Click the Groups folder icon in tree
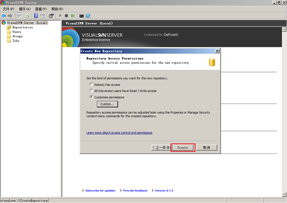Screen dimensions: 287x203 [9, 36]
